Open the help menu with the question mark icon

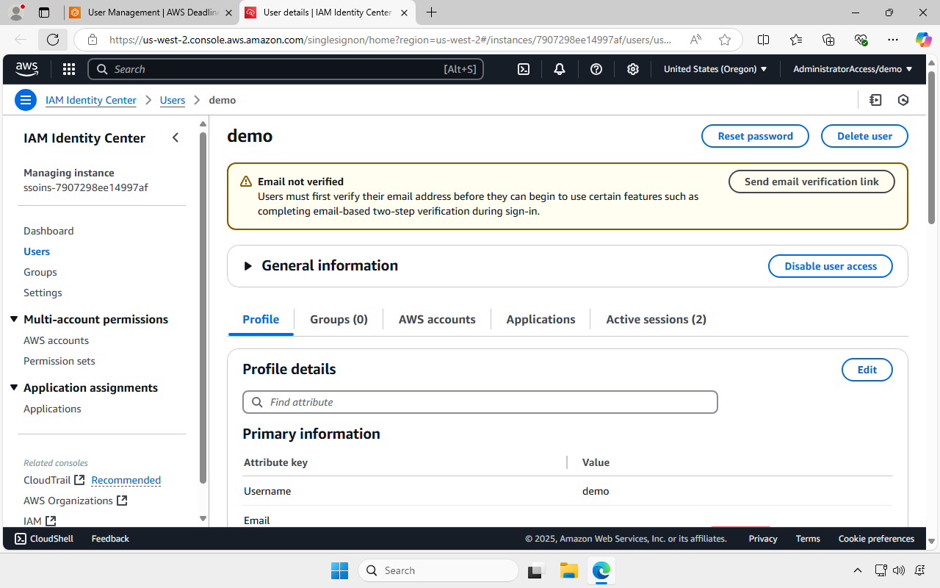tap(596, 68)
